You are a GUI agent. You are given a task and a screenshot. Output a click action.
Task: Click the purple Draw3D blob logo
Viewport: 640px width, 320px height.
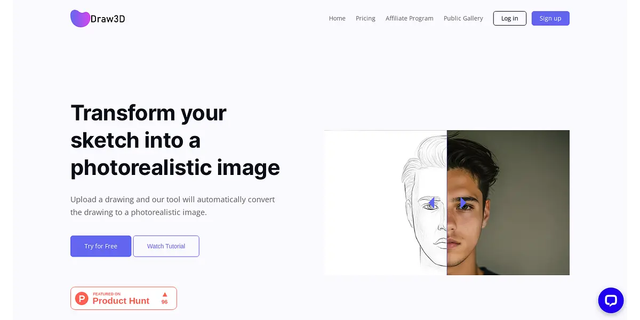80,19
